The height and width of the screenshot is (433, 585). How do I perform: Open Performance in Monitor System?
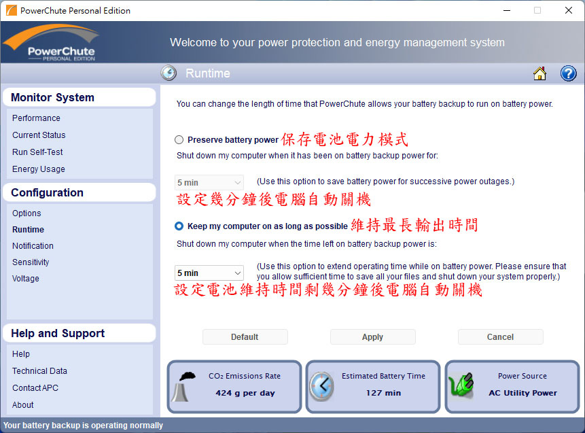coord(36,118)
